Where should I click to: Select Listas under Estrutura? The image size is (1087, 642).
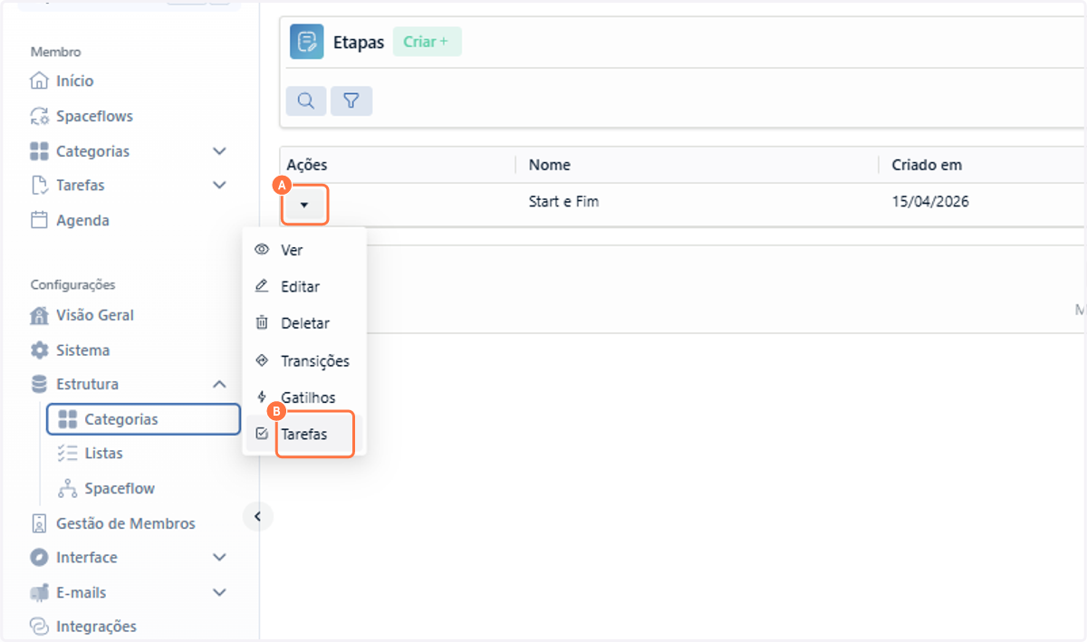point(103,454)
